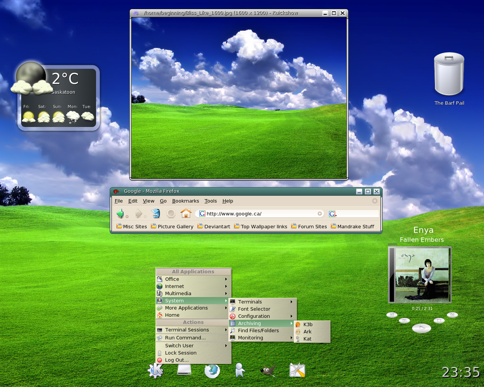This screenshot has height=387, width=484.
Task: Click the Firefox Reload button
Action: (156, 214)
